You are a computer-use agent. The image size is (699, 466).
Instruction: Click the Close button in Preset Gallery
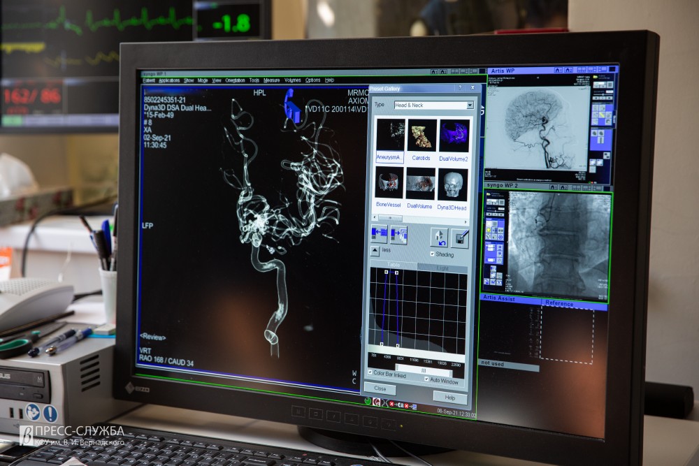tap(380, 388)
